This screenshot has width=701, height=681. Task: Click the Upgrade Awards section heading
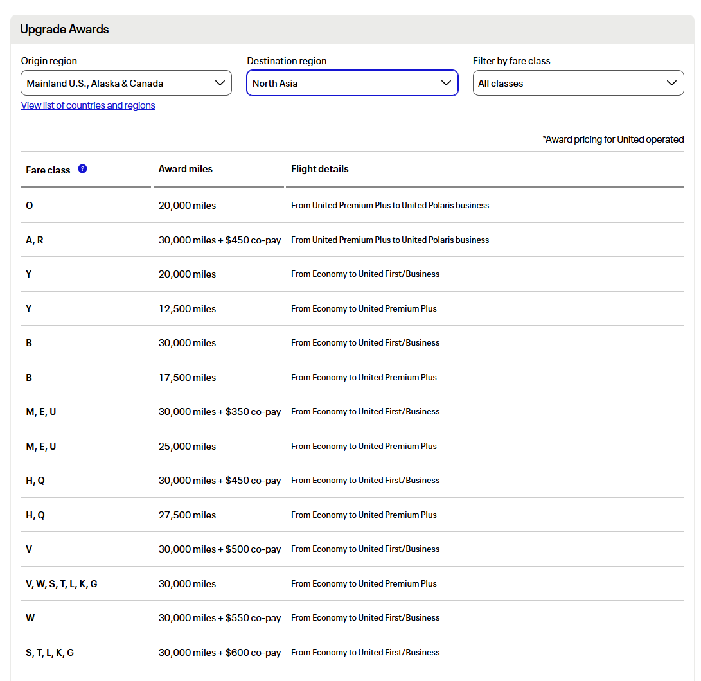[x=65, y=30]
